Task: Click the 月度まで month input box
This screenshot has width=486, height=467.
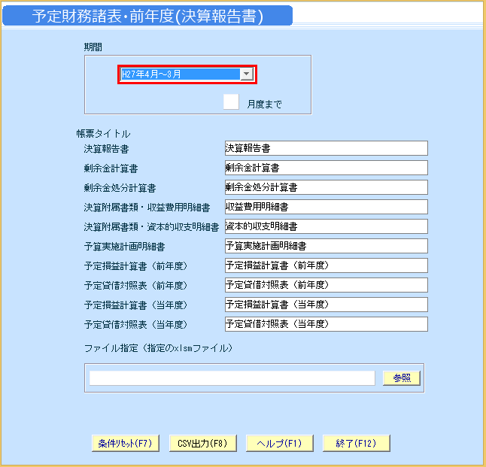Action: pyautogui.click(x=231, y=102)
